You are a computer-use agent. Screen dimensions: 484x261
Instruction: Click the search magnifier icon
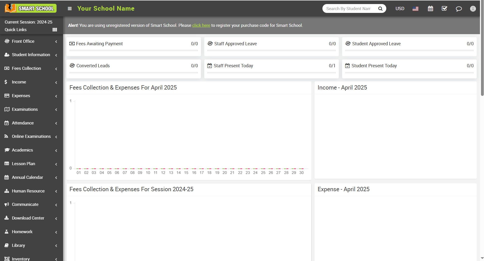(380, 9)
